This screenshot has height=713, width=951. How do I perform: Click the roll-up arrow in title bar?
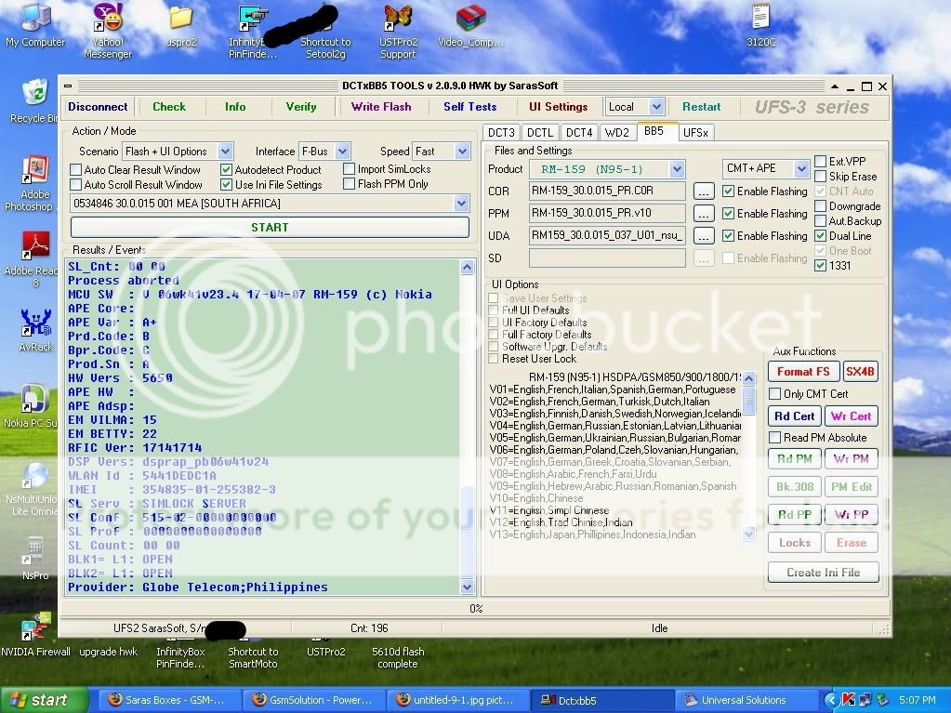point(835,86)
